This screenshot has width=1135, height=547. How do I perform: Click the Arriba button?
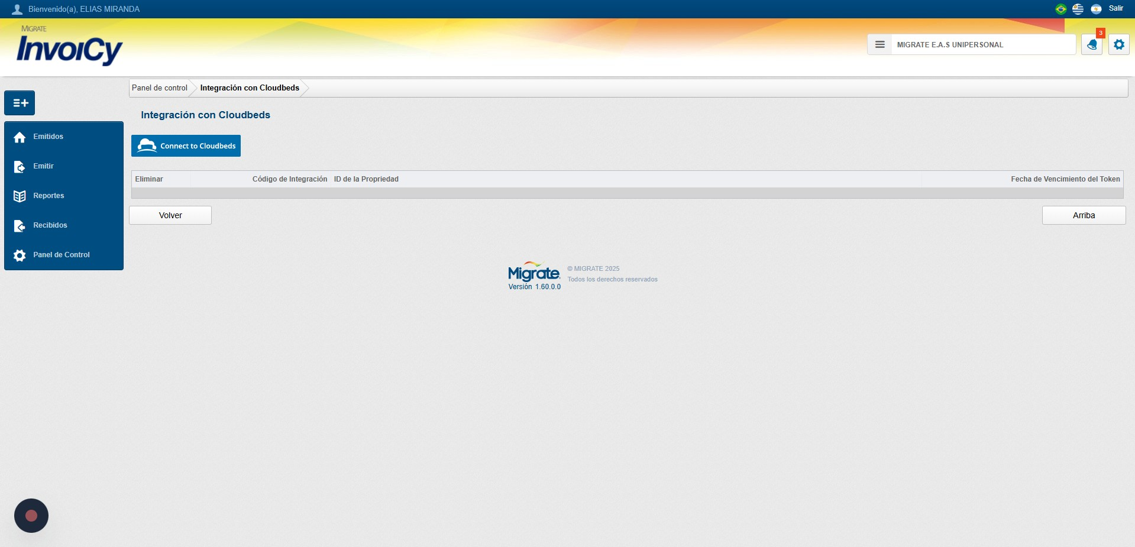coord(1084,215)
